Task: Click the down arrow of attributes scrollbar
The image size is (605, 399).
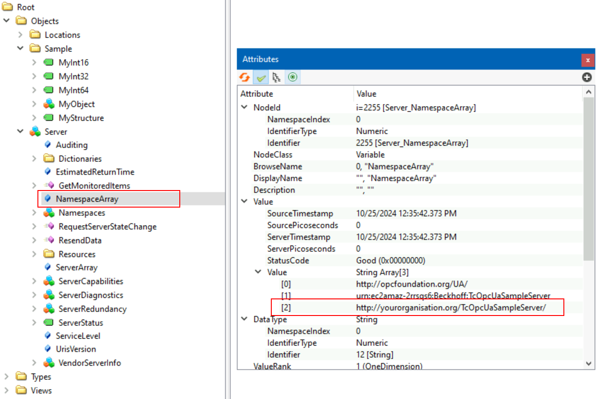Action: [589, 363]
